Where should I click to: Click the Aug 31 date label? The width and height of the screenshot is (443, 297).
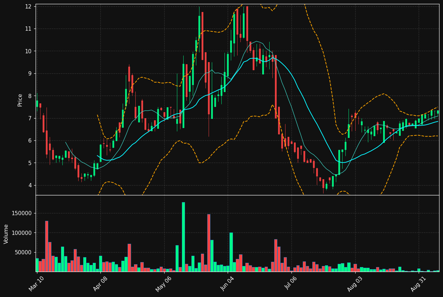coord(419,284)
